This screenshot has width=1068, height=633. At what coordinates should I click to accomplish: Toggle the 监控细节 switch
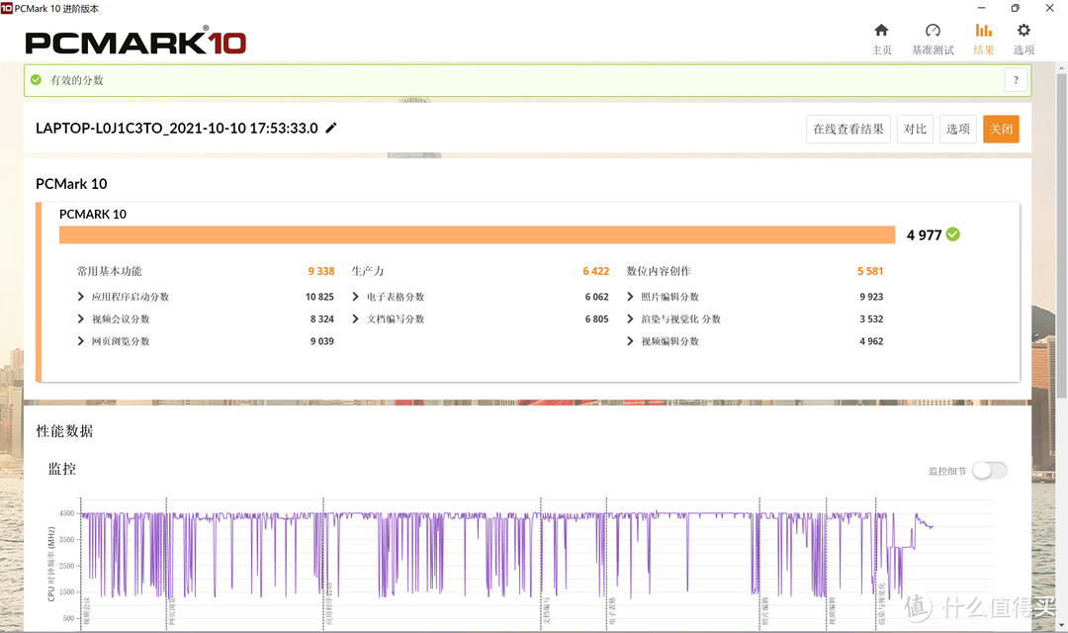pos(989,470)
